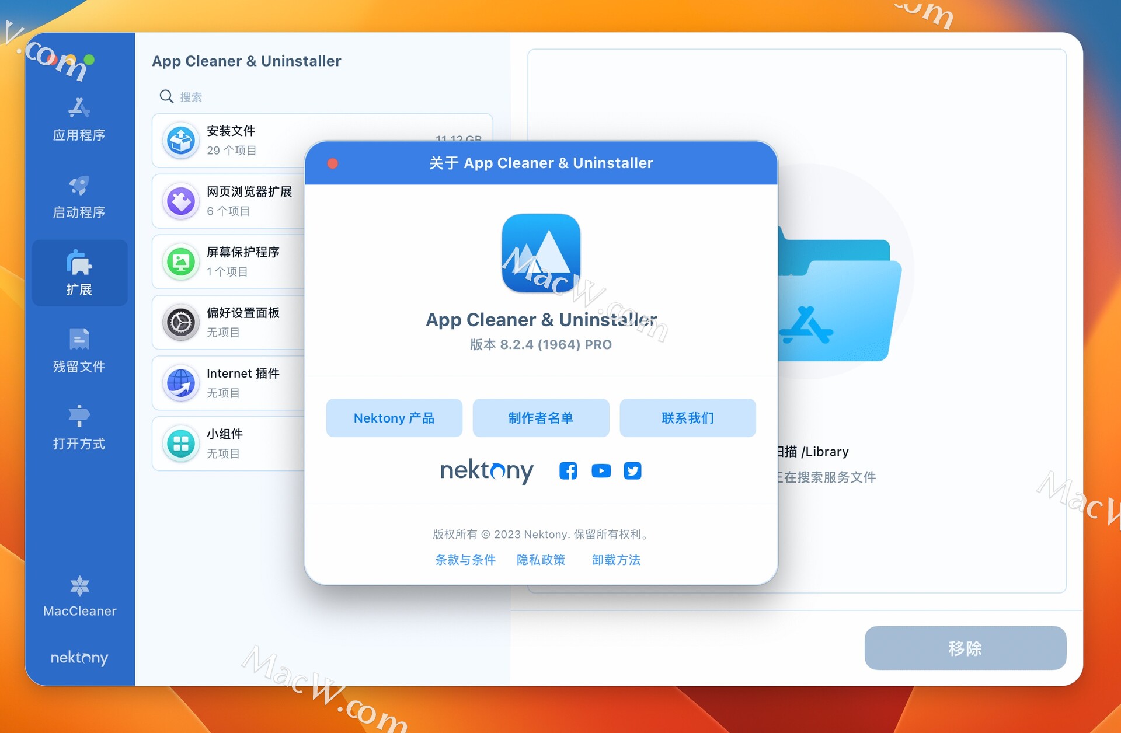This screenshot has height=733, width=1121.
Task: Open Nektony Facebook page icon
Action: pyautogui.click(x=568, y=471)
